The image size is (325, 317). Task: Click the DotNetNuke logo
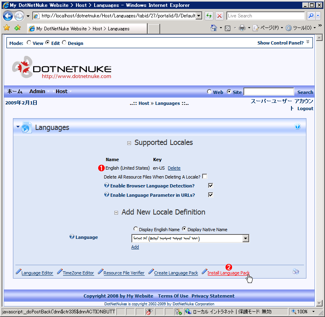[62, 68]
